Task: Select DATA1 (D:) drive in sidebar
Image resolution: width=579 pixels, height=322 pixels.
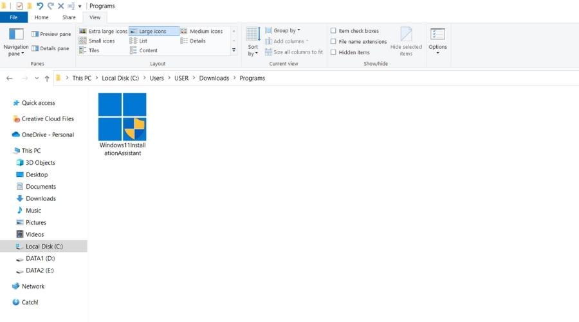Action: pyautogui.click(x=36, y=258)
